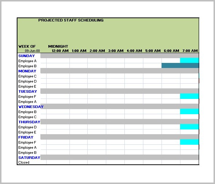215x184 pixels.
Task: Click Employee F under TUESDAY
Action: tap(27, 97)
